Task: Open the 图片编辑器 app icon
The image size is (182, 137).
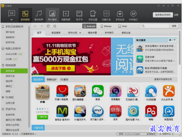Action: coord(80,91)
